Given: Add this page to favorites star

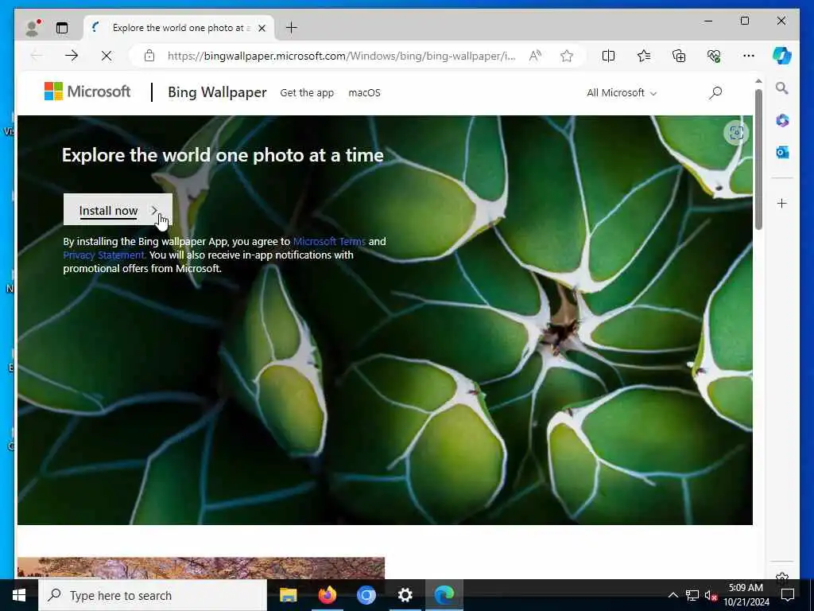Looking at the screenshot, I should tap(566, 56).
